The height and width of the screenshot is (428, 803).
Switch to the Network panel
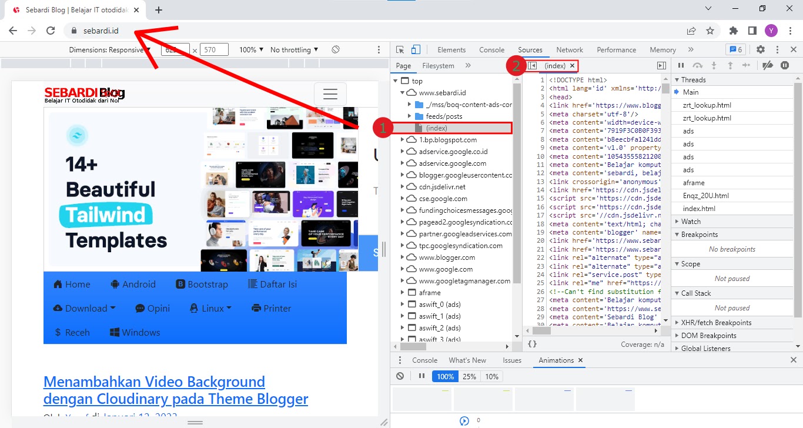[x=570, y=50]
